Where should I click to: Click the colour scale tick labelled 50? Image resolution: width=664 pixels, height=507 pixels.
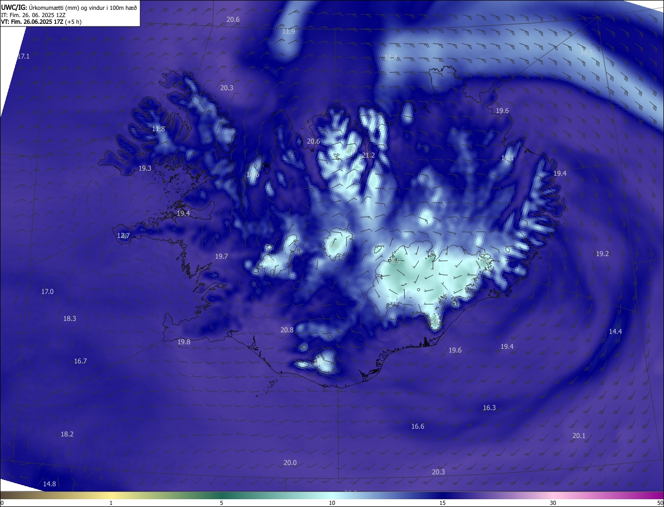(x=660, y=503)
